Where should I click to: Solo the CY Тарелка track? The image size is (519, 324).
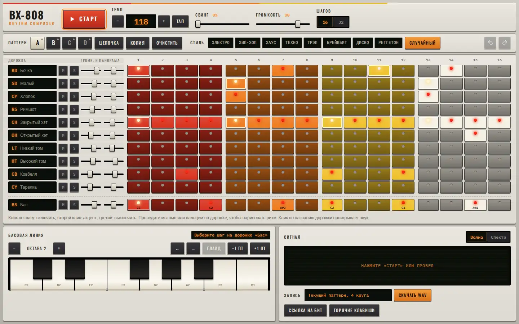pyautogui.click(x=74, y=187)
